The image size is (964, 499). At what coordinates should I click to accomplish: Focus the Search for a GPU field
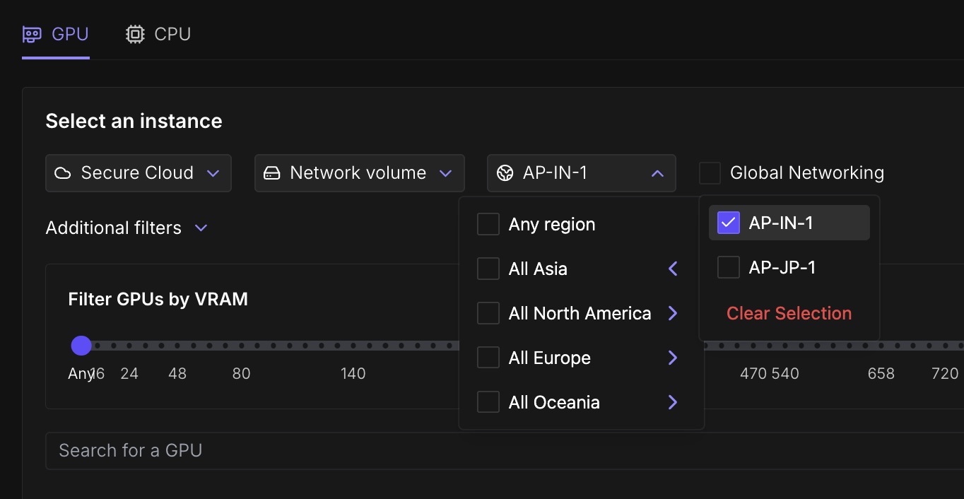pyautogui.click(x=505, y=451)
